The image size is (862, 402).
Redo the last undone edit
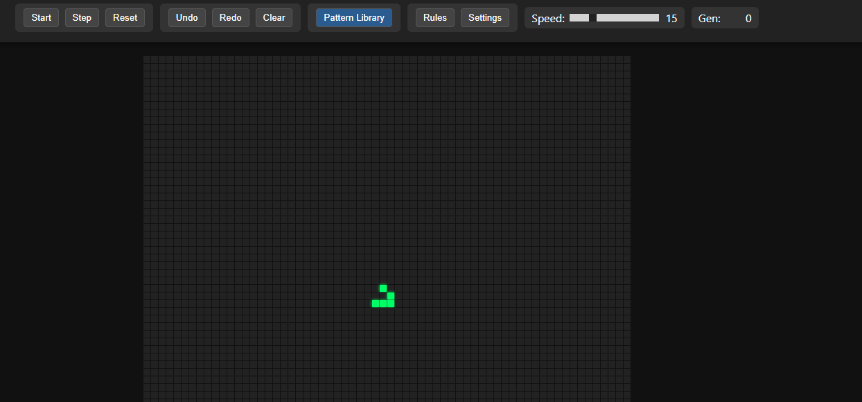(x=231, y=17)
